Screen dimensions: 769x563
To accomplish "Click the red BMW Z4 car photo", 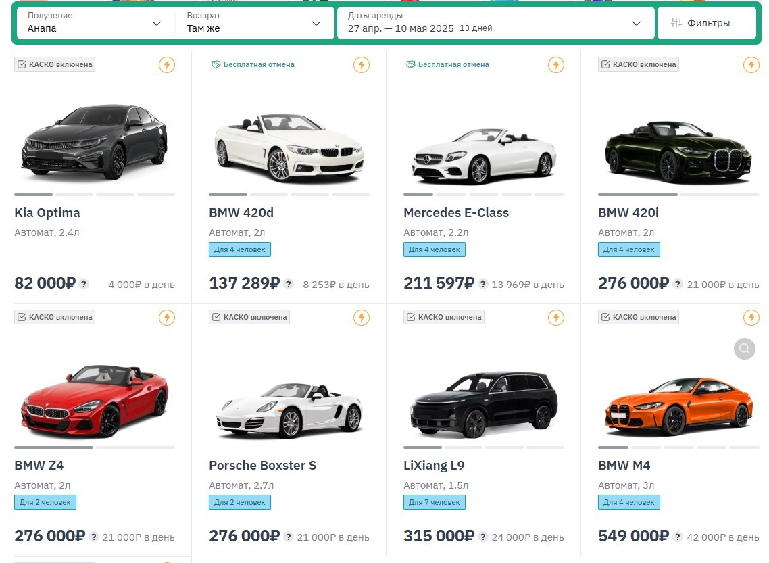I will tap(95, 400).
